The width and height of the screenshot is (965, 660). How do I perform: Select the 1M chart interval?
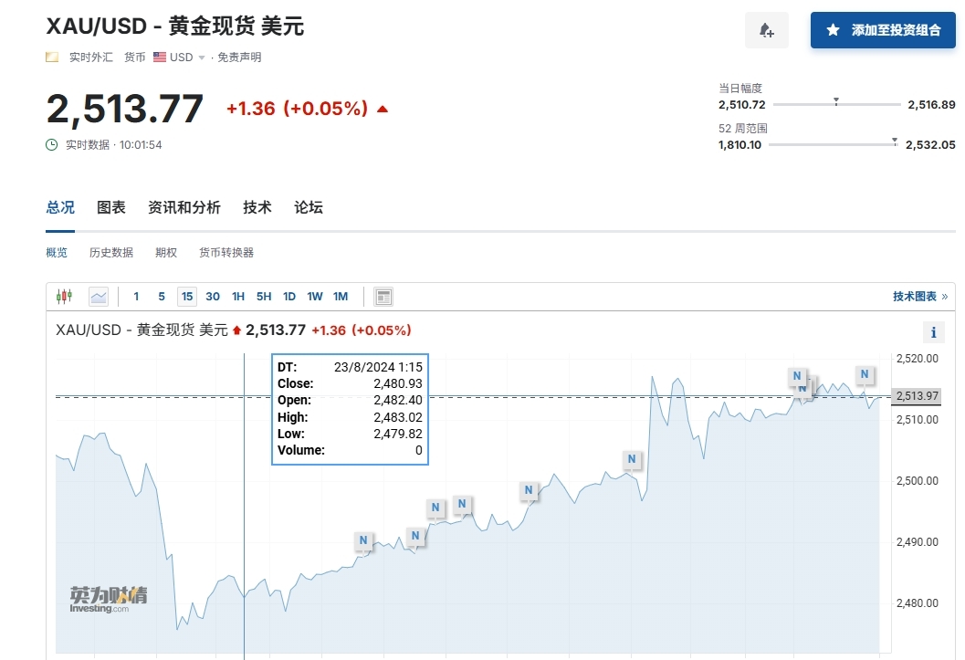click(x=341, y=297)
